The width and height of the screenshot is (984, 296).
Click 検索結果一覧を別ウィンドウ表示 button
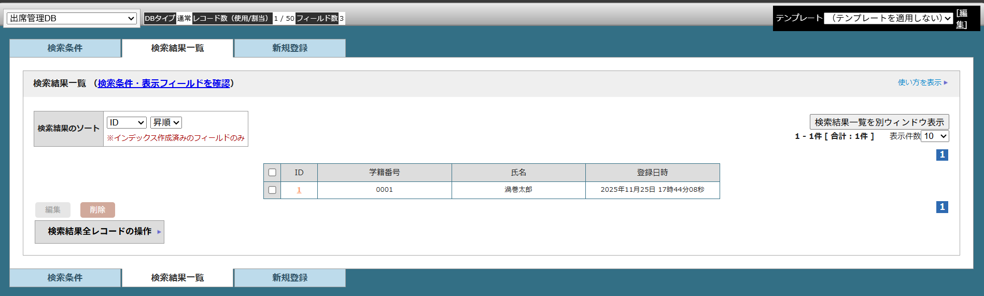coord(879,122)
